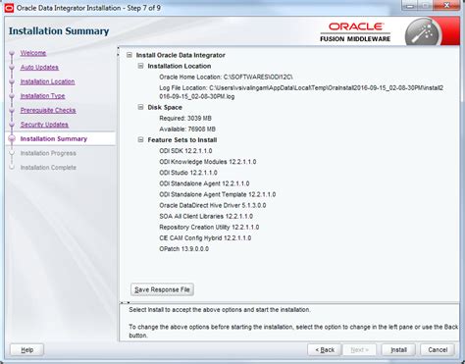Click the Log File Location line

coord(301,92)
